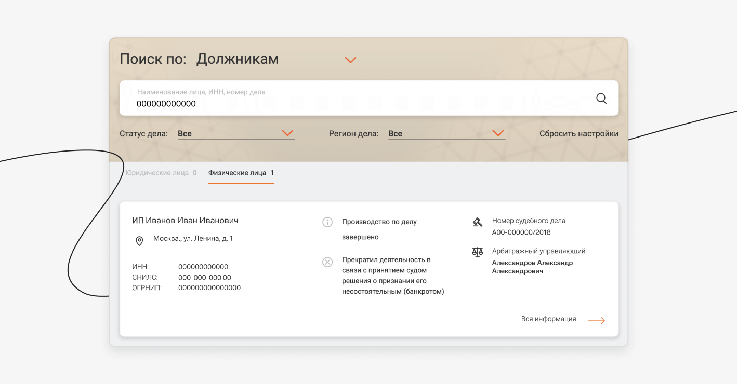Click address Москва., ул. Ленина, д. 1
Screen dimensions: 737x384
193,239
